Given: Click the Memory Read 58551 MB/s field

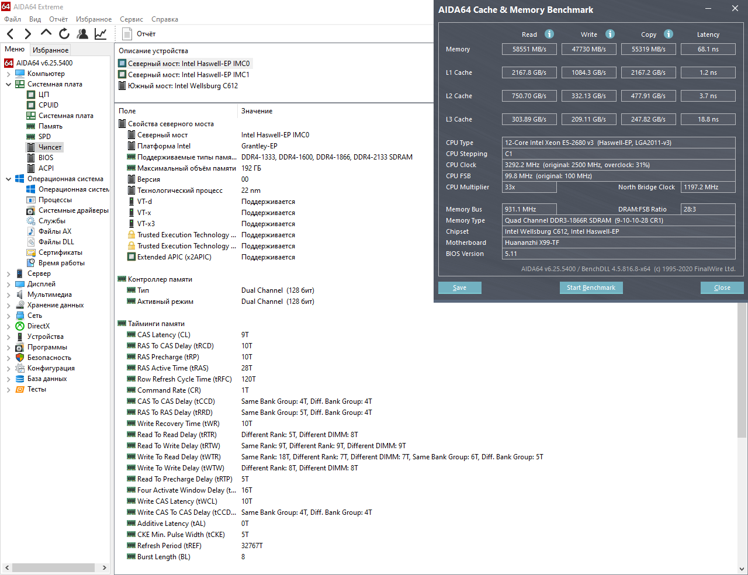Looking at the screenshot, I should click(529, 49).
